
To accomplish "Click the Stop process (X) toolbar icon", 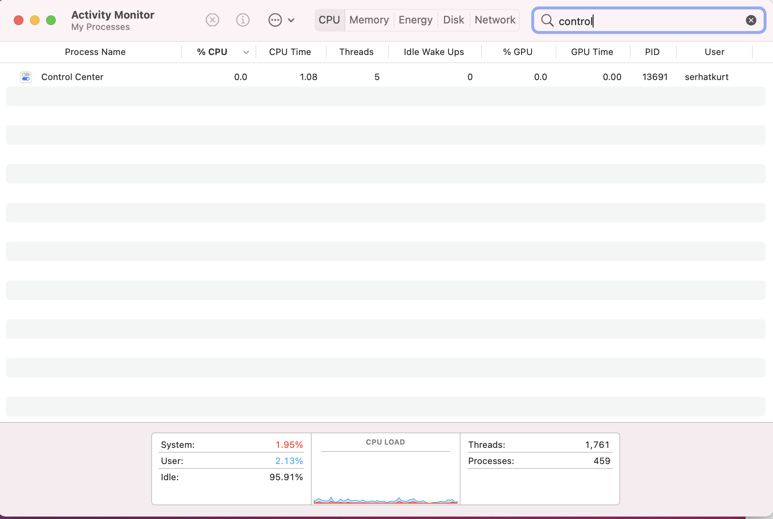I will [x=212, y=20].
